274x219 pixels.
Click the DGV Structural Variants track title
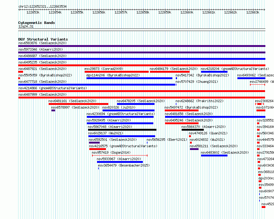[x=43, y=39]
